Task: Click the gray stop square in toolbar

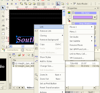Action: pyautogui.click(x=12, y=4)
